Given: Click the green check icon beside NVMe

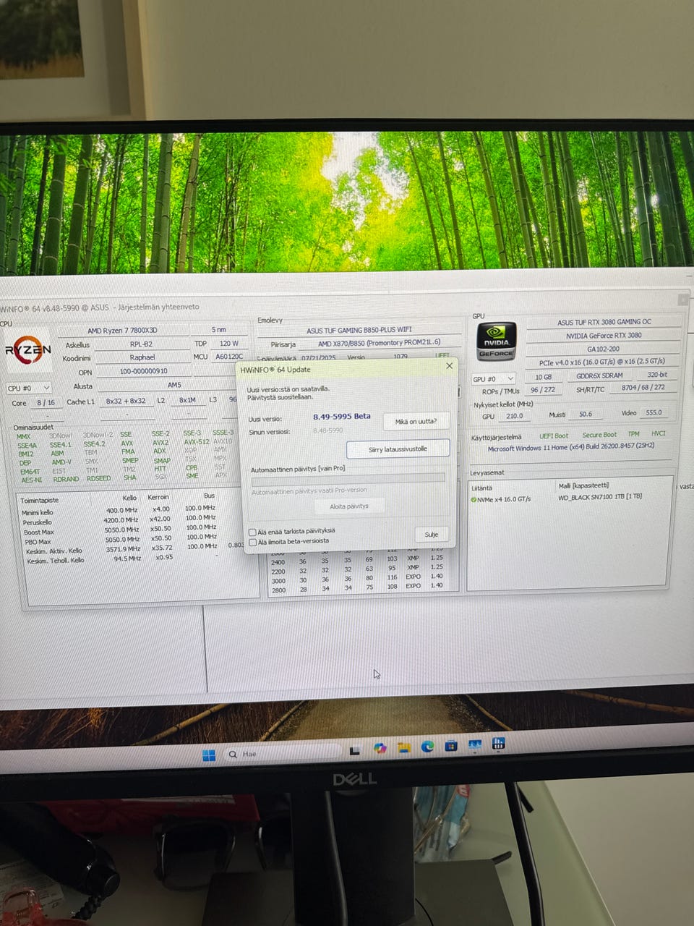Looking at the screenshot, I should (x=474, y=499).
